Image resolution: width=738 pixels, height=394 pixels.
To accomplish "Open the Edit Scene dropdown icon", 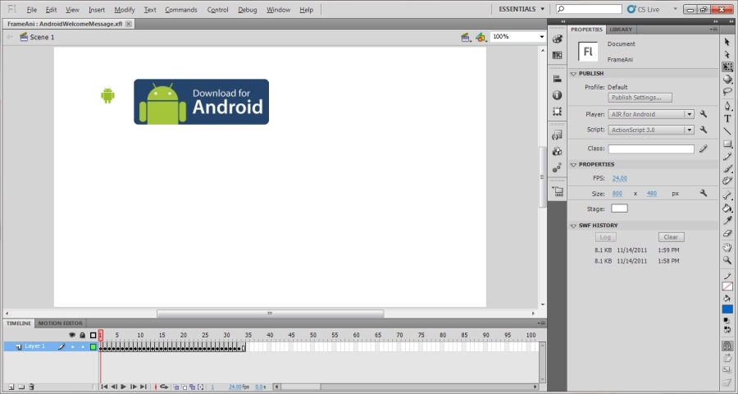I will coord(466,37).
